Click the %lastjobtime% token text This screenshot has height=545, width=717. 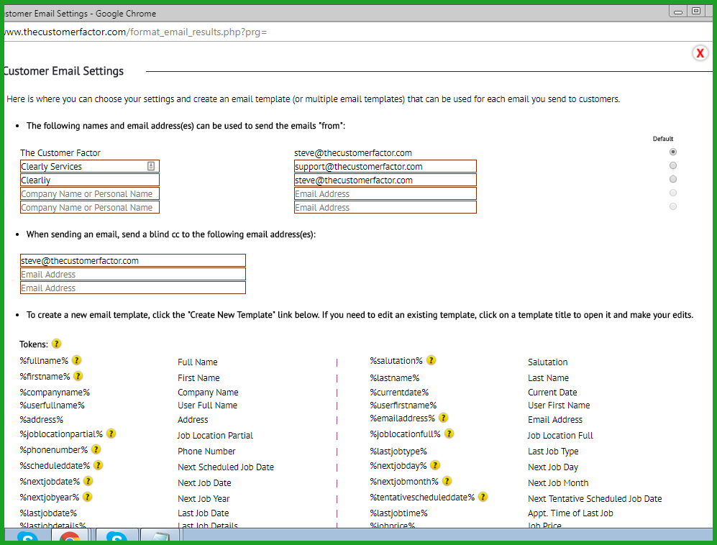click(398, 513)
